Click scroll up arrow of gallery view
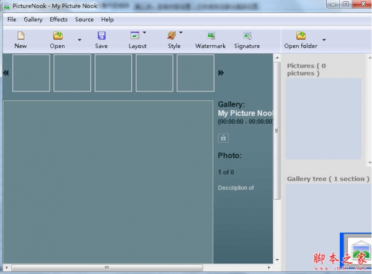 click(277, 58)
